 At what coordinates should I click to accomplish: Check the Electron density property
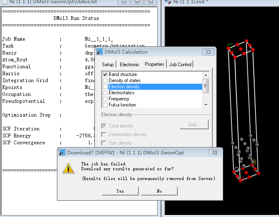(105, 87)
